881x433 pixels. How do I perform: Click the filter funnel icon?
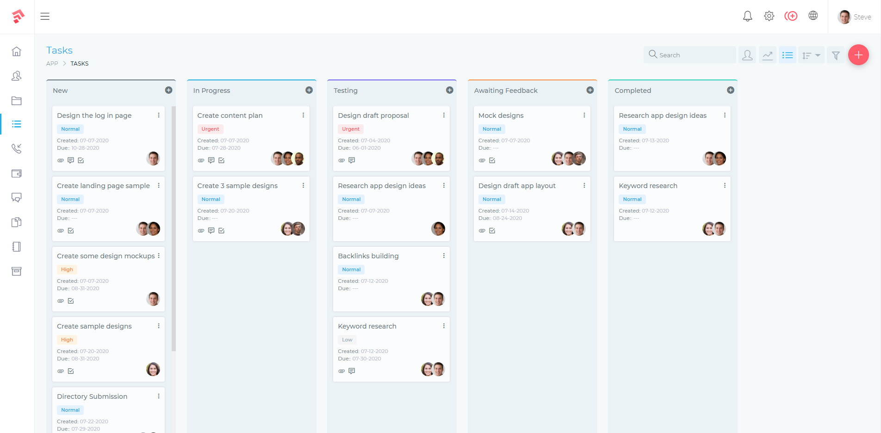tap(835, 55)
